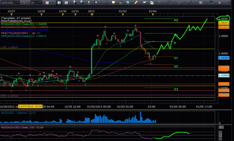The height and width of the screenshot is (141, 234).
Task: Click the PIVOT(AUD/USD,Pivot) indicator label
Action: coord(16,21)
